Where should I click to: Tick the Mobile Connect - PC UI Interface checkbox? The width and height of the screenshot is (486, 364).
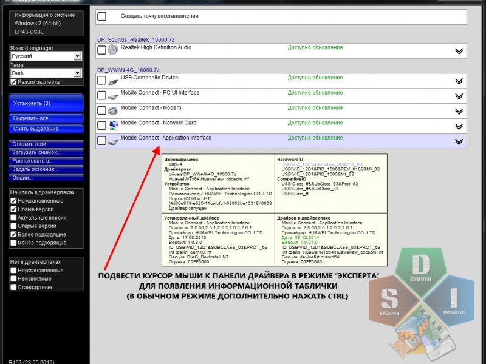pos(101,95)
